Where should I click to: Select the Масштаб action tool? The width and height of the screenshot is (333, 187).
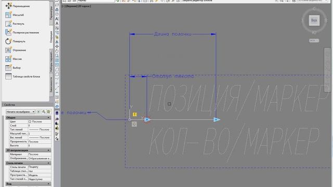coord(15,15)
